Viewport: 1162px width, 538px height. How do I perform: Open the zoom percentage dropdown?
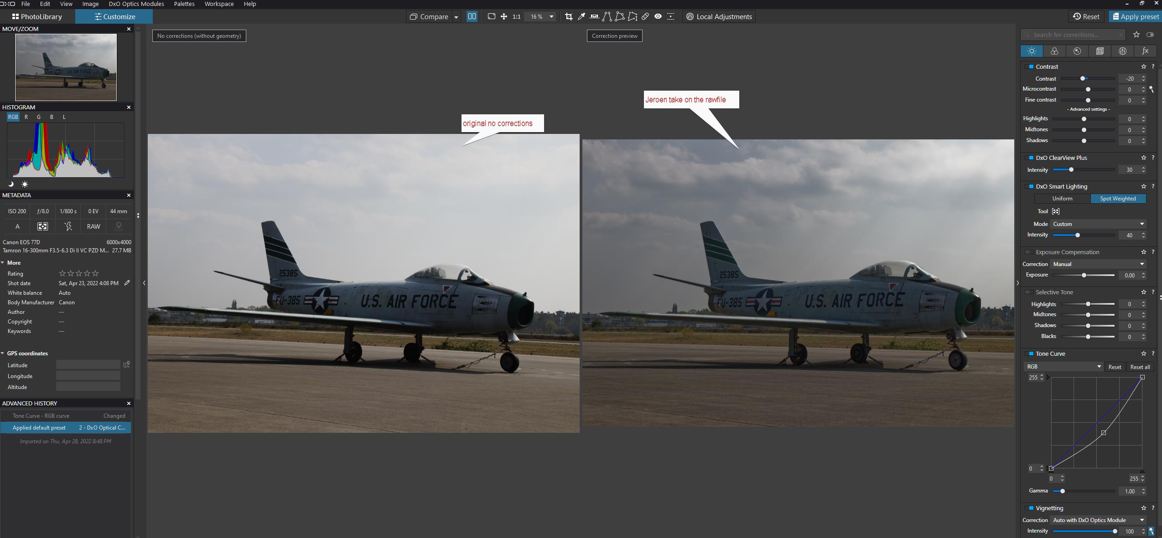click(551, 16)
